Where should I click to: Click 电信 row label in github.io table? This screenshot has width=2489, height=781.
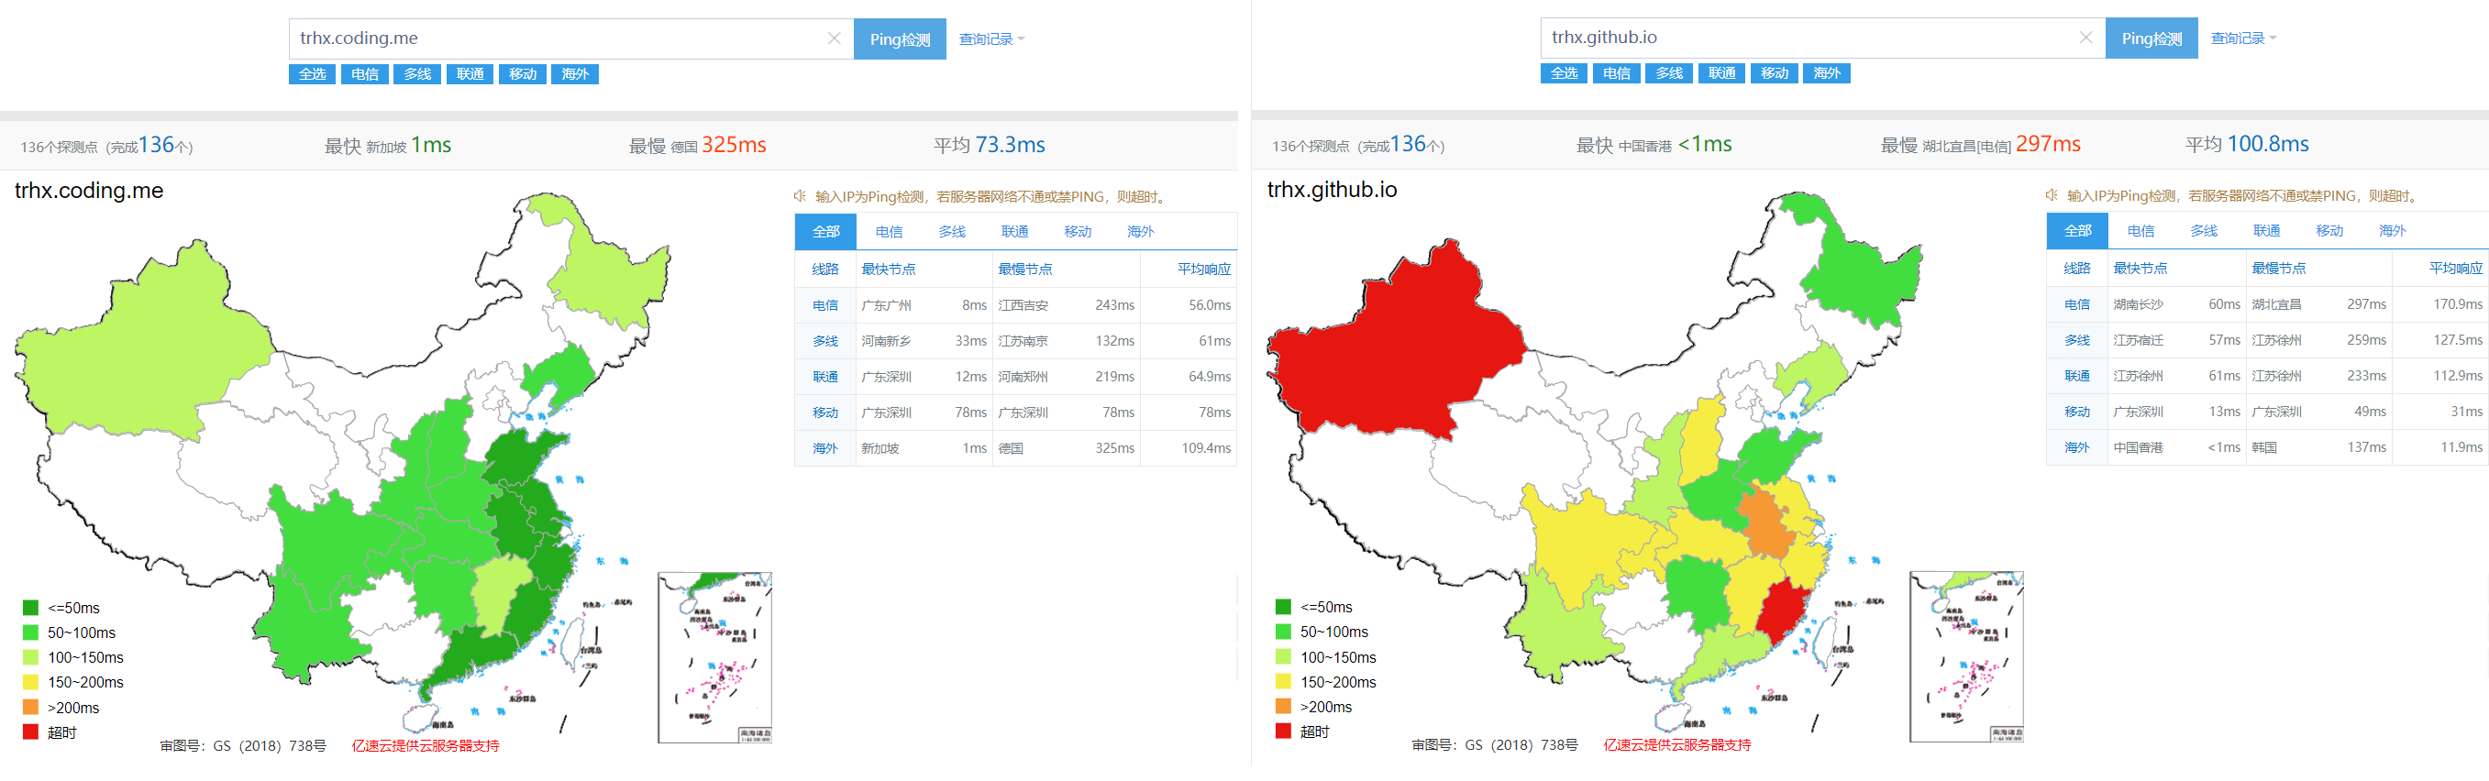(2077, 305)
